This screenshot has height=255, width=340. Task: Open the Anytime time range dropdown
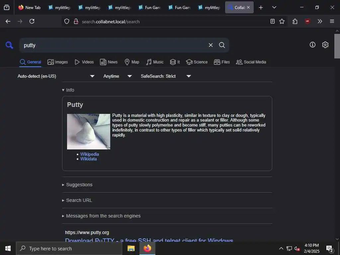click(118, 76)
